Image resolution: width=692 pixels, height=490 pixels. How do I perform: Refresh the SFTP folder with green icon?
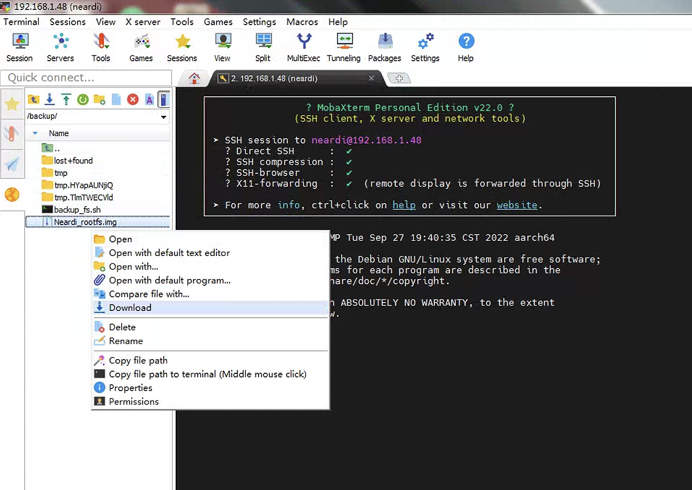click(83, 99)
